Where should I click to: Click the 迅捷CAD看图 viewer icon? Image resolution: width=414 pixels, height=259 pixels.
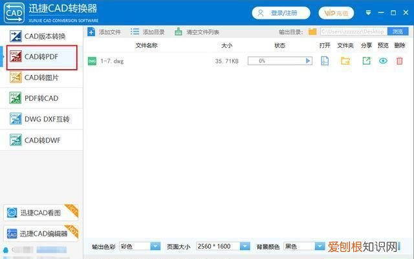point(12,212)
